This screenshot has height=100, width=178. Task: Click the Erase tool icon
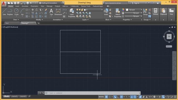click(x=46, y=10)
